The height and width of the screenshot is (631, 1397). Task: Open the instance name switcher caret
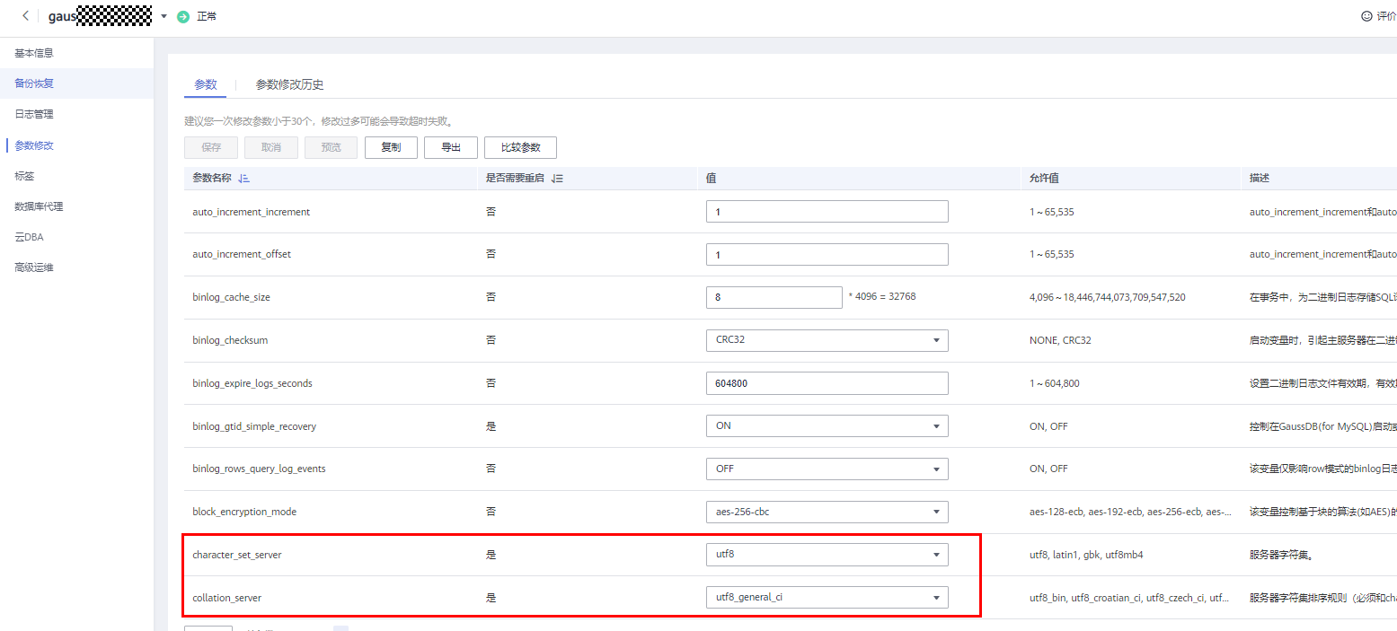coord(164,16)
